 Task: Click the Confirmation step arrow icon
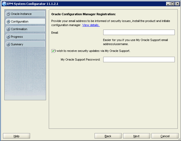[x=8, y=29]
